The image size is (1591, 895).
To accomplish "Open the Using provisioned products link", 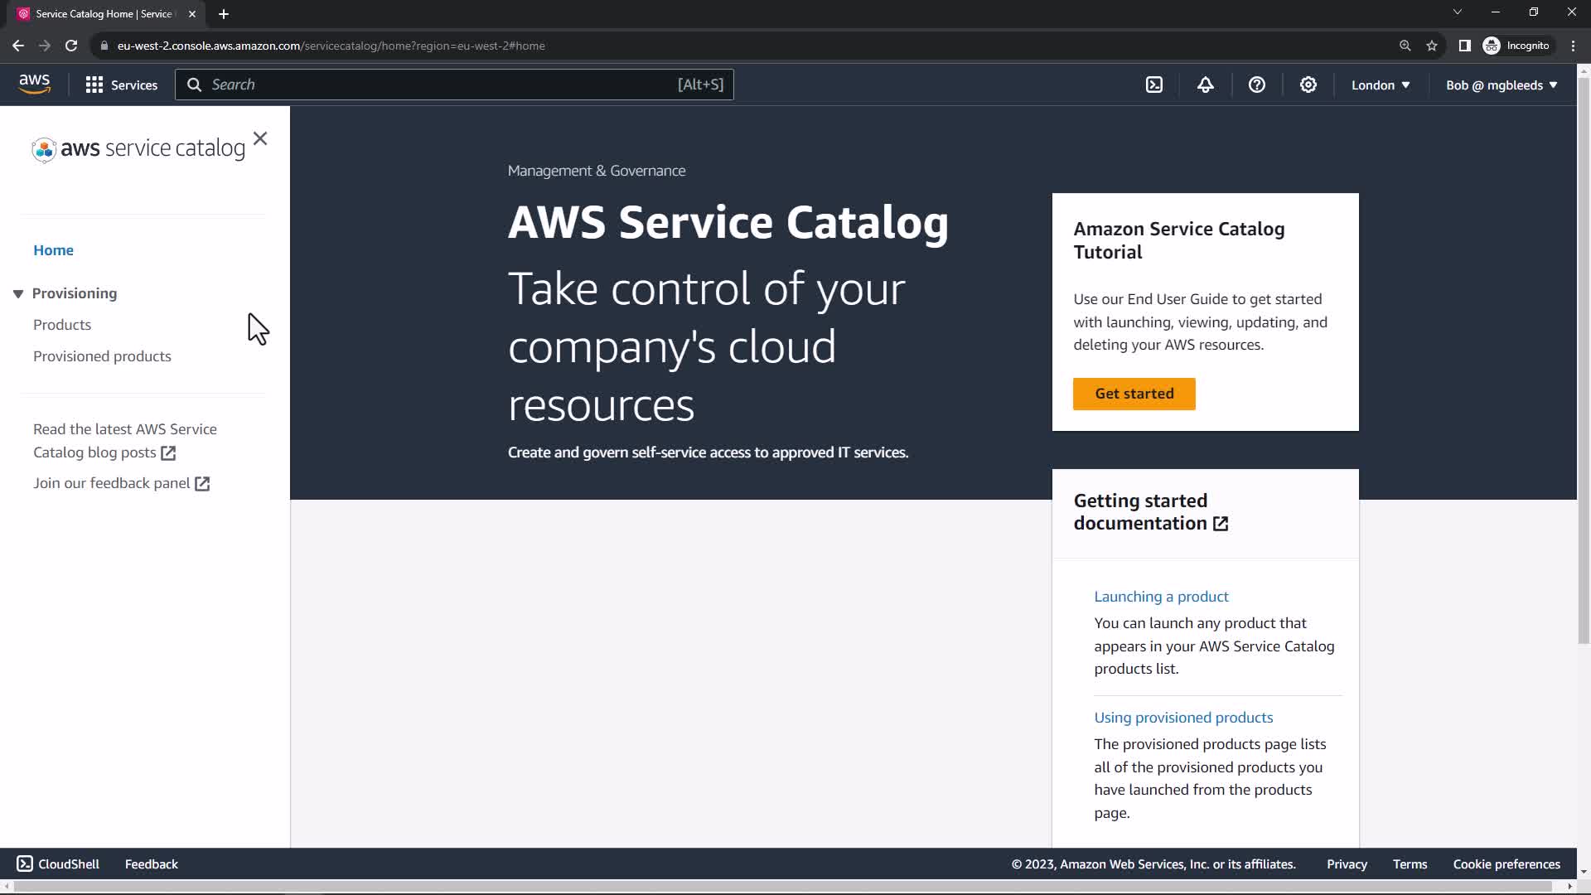I will click(1183, 718).
